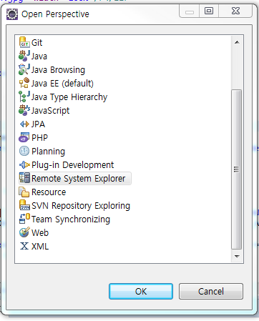Click the Open Perspective title bar icon
This screenshot has height=321, width=259.
pos(12,14)
